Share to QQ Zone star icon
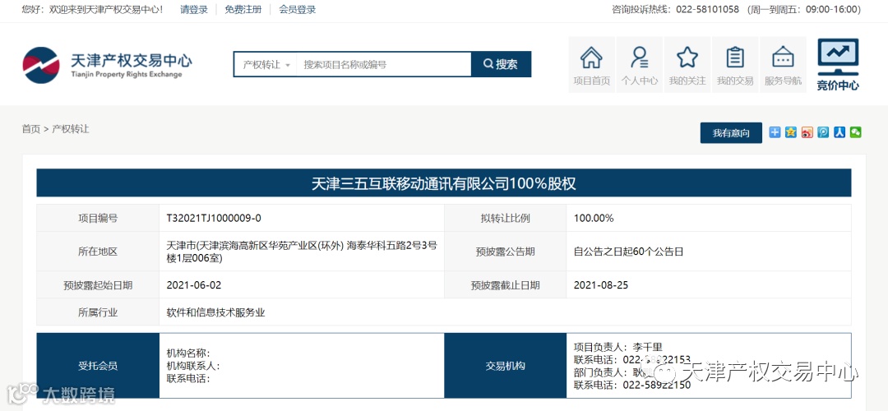 pos(791,132)
